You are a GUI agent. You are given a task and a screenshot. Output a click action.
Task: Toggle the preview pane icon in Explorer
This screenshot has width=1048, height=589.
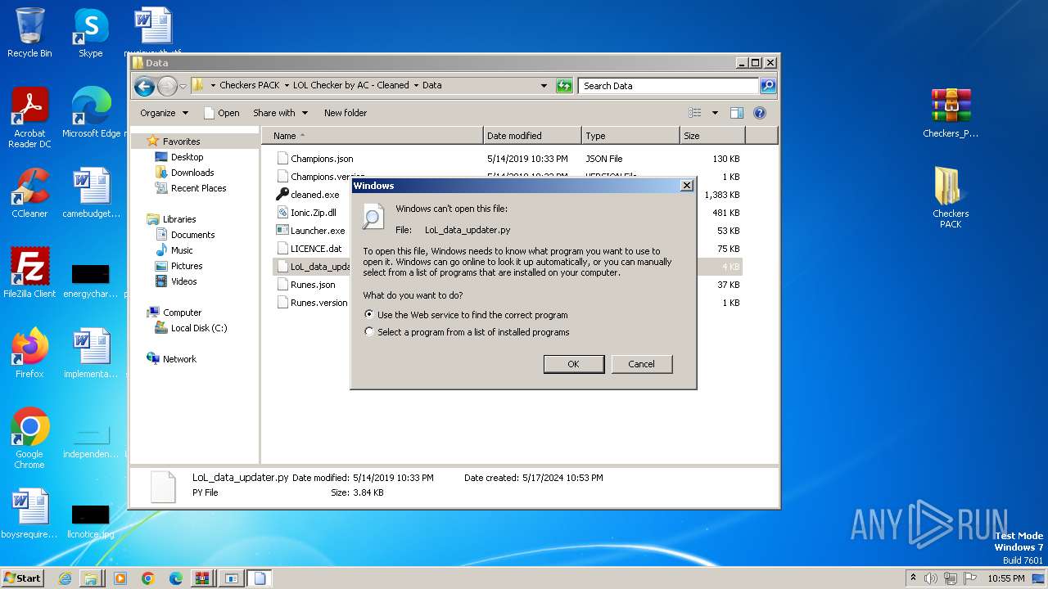click(736, 113)
